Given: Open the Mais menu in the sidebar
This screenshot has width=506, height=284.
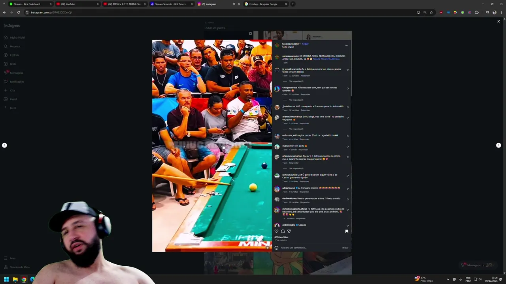Looking at the screenshot, I should click(x=10, y=258).
